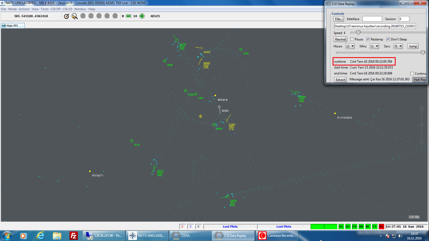Click the File... button in Data Replay
429x241 pixels.
339,19
